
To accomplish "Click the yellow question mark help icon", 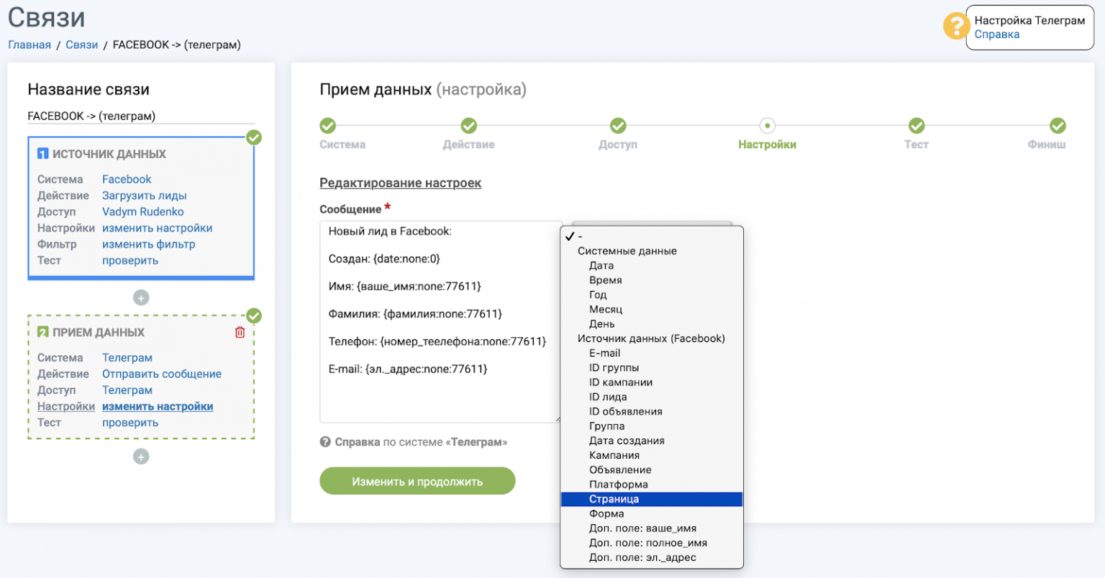I will point(956,26).
